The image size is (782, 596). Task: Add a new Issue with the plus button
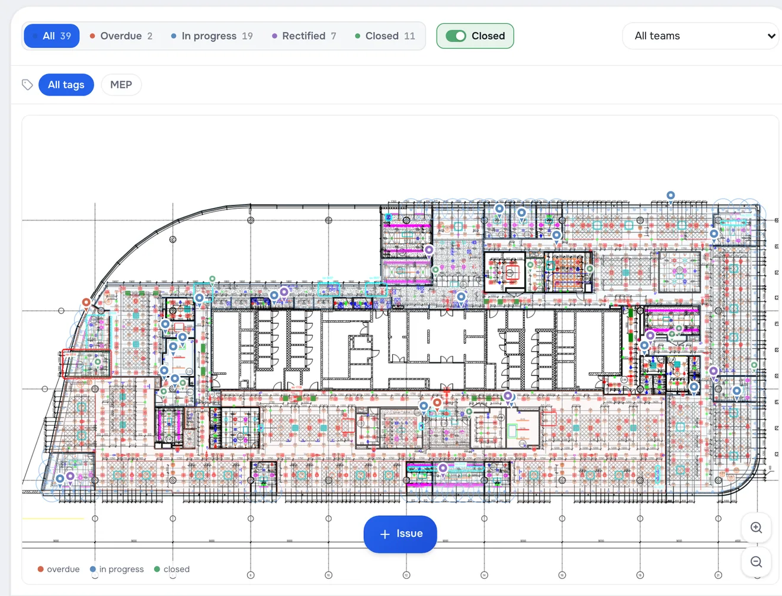(400, 534)
